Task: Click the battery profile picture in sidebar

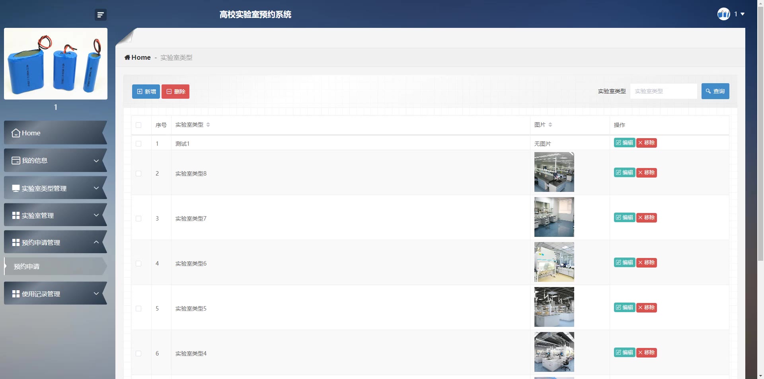Action: pos(56,64)
